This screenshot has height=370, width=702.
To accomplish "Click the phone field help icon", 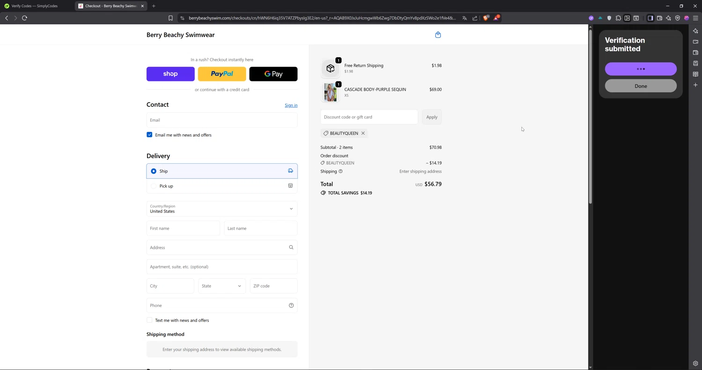I will coord(291,305).
